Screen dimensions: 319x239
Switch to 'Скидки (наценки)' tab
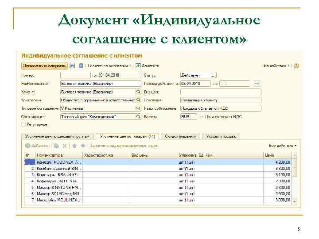tap(181, 136)
